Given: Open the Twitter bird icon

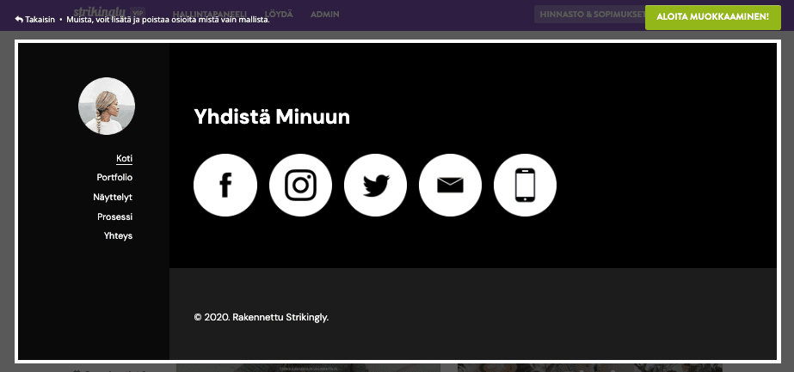Looking at the screenshot, I should pyautogui.click(x=375, y=185).
